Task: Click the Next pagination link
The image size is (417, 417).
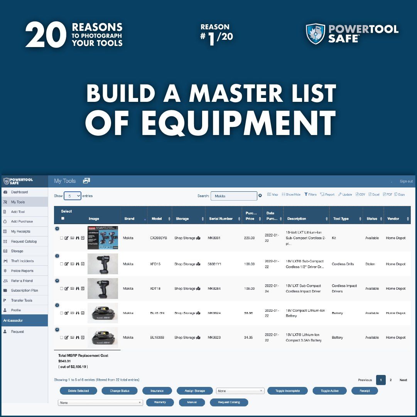Action: pyautogui.click(x=403, y=380)
